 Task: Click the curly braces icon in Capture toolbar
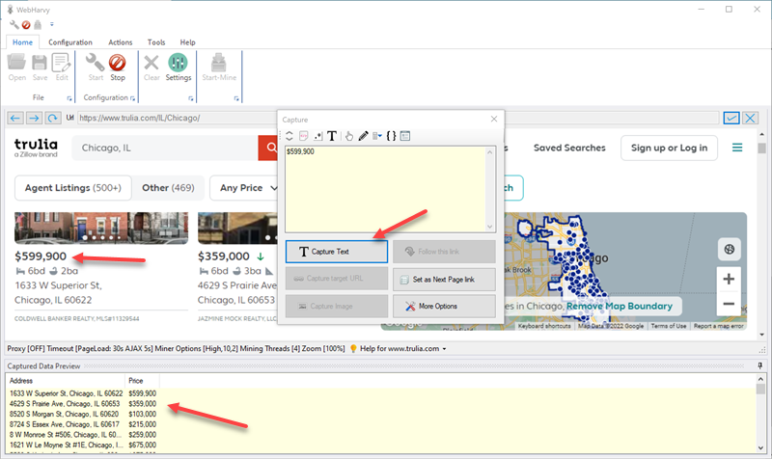391,136
